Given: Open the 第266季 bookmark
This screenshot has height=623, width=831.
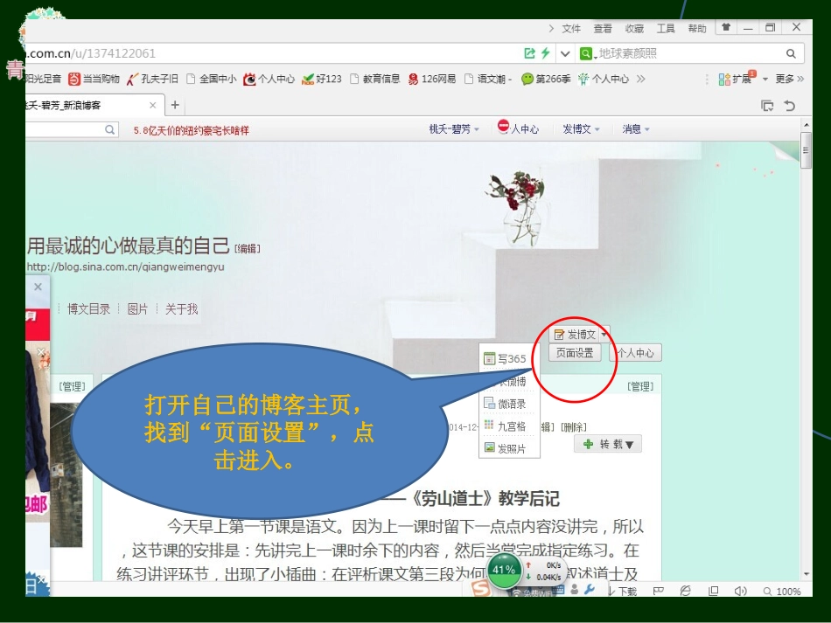Looking at the screenshot, I should tap(547, 79).
